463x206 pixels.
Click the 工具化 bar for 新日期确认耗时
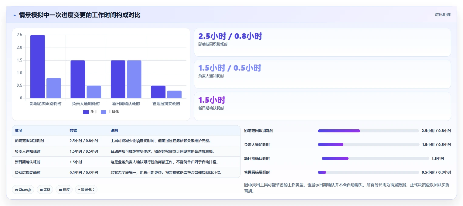134,79
